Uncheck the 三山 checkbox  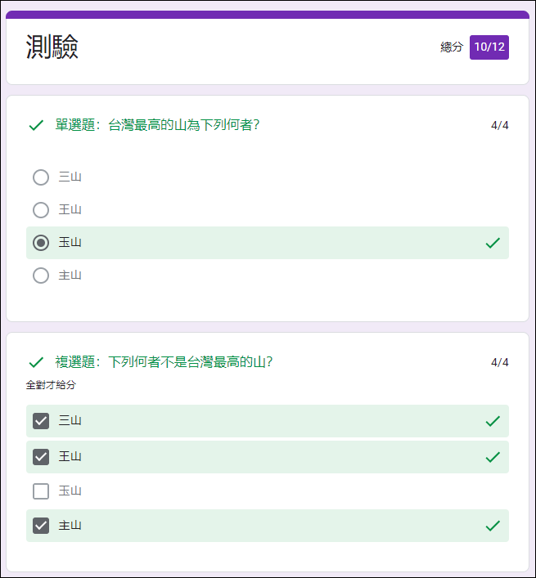(x=41, y=421)
